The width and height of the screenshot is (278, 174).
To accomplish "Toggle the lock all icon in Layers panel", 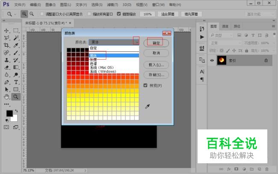I will coord(246,51).
